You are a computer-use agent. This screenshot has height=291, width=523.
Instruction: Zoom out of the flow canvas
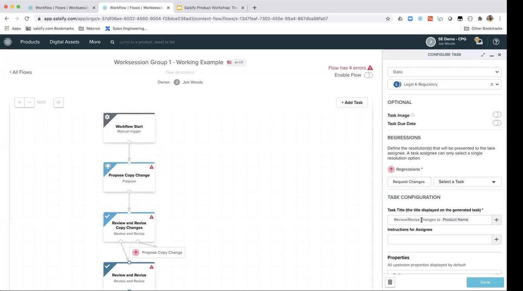[29, 102]
